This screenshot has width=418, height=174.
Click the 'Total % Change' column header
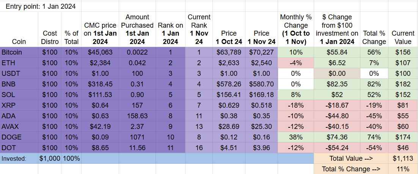374,29
